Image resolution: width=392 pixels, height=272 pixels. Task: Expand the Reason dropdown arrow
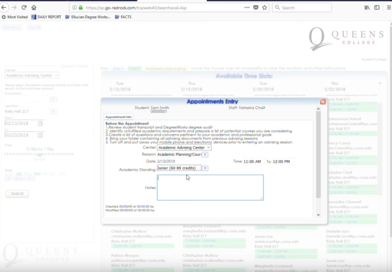pos(204,154)
